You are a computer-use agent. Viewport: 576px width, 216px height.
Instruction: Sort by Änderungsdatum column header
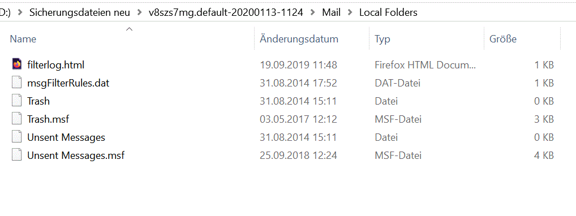pyautogui.click(x=299, y=39)
